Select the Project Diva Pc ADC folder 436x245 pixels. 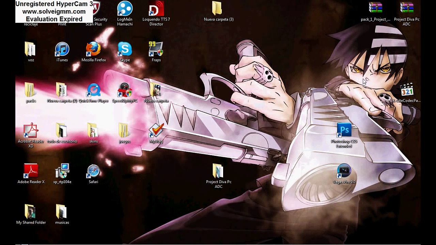(x=218, y=171)
